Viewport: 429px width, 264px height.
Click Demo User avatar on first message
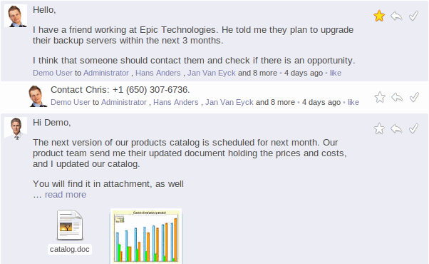click(x=16, y=16)
